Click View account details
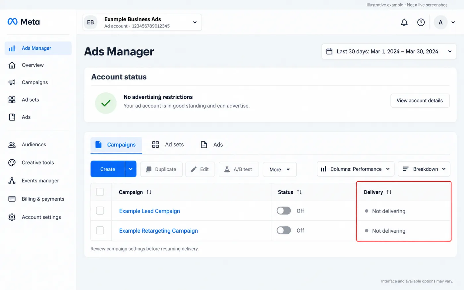This screenshot has width=464, height=290. pyautogui.click(x=420, y=101)
